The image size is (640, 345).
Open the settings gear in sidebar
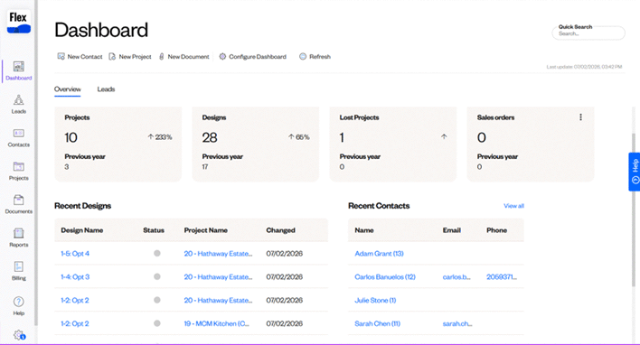[x=19, y=335]
